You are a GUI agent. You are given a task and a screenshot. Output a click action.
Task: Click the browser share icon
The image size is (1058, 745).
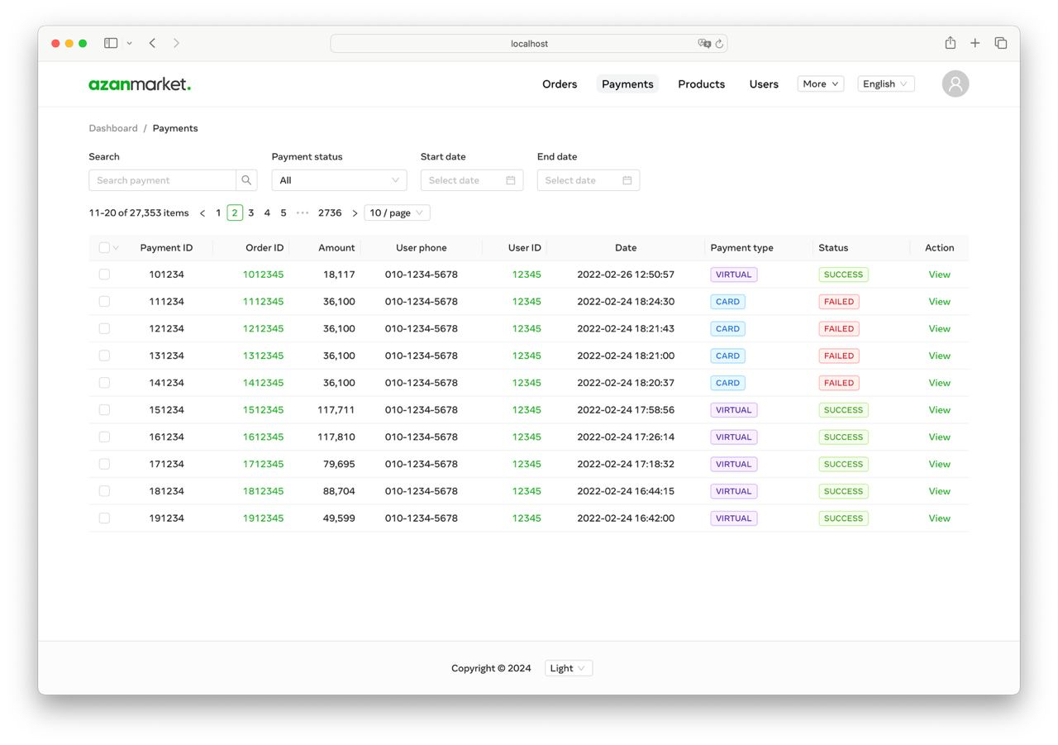pos(950,42)
